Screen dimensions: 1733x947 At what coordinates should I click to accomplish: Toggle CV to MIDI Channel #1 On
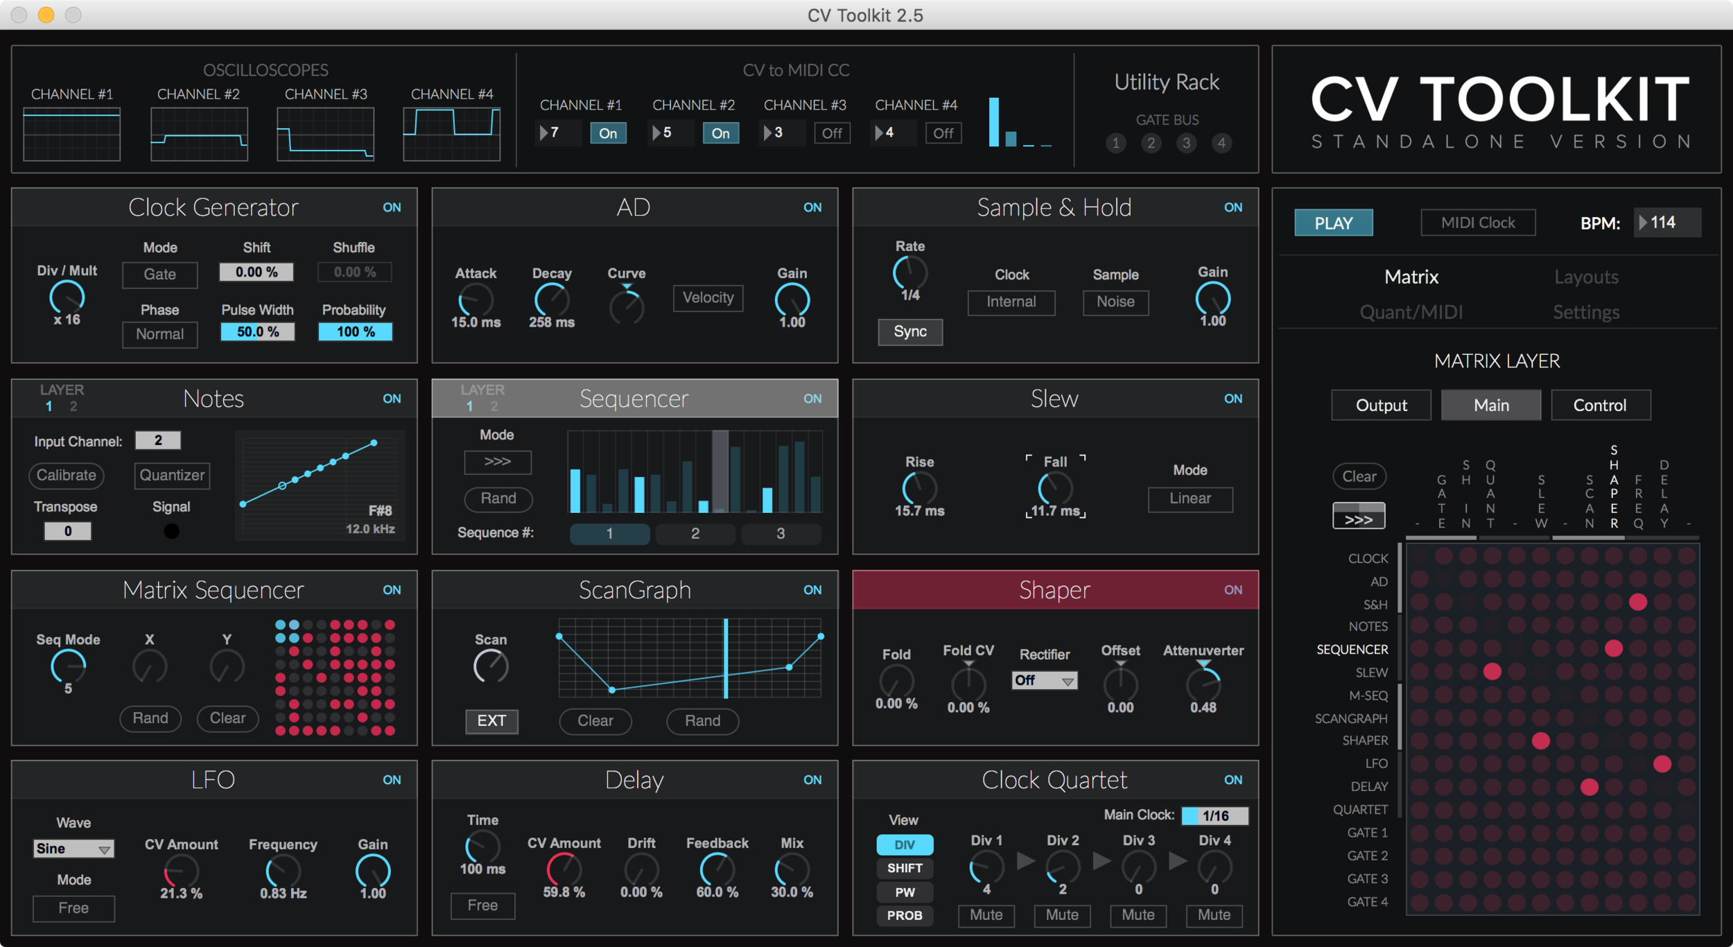click(x=608, y=133)
